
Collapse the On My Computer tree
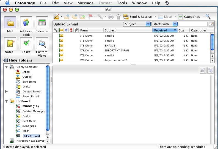click(x=6, y=67)
